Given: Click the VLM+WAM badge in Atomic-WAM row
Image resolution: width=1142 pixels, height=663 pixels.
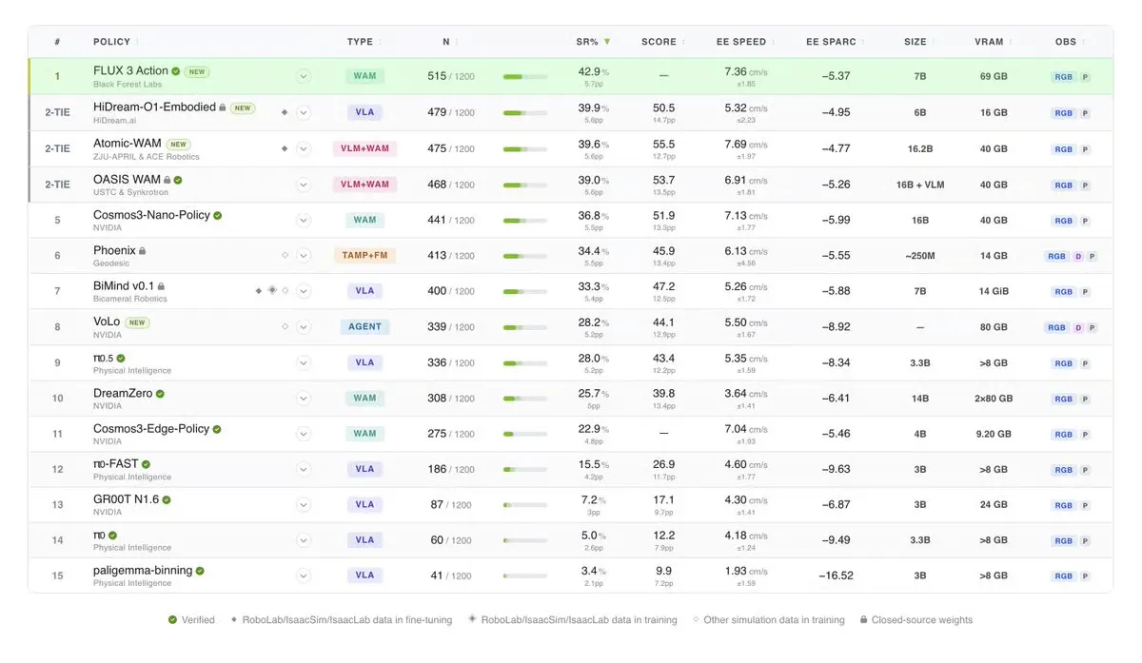Looking at the screenshot, I should coord(364,148).
